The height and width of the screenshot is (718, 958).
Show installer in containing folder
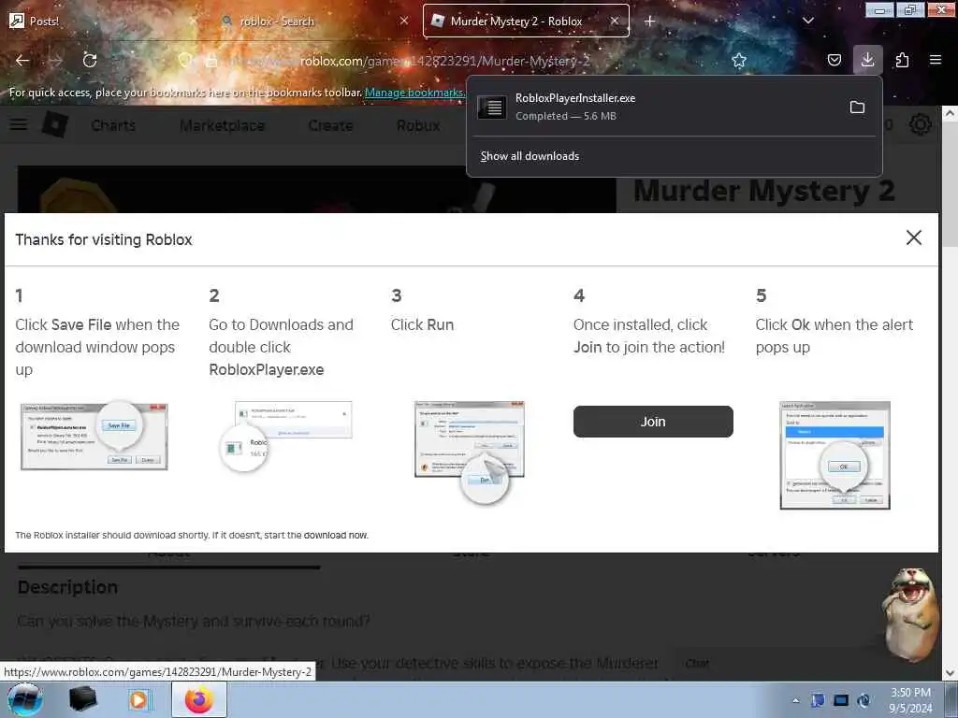[x=857, y=107]
